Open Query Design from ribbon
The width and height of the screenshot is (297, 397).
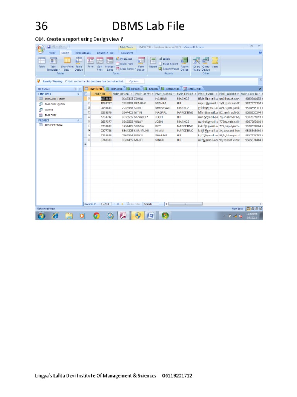pyautogui.click(x=206, y=64)
